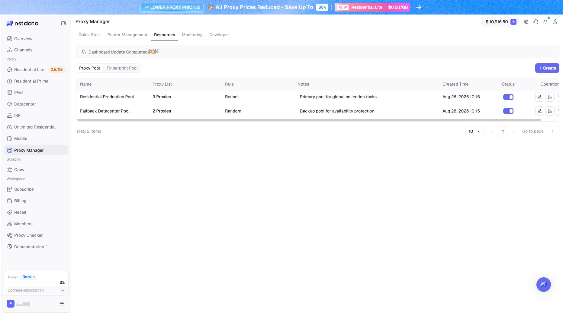Click the Create button

click(x=547, y=68)
